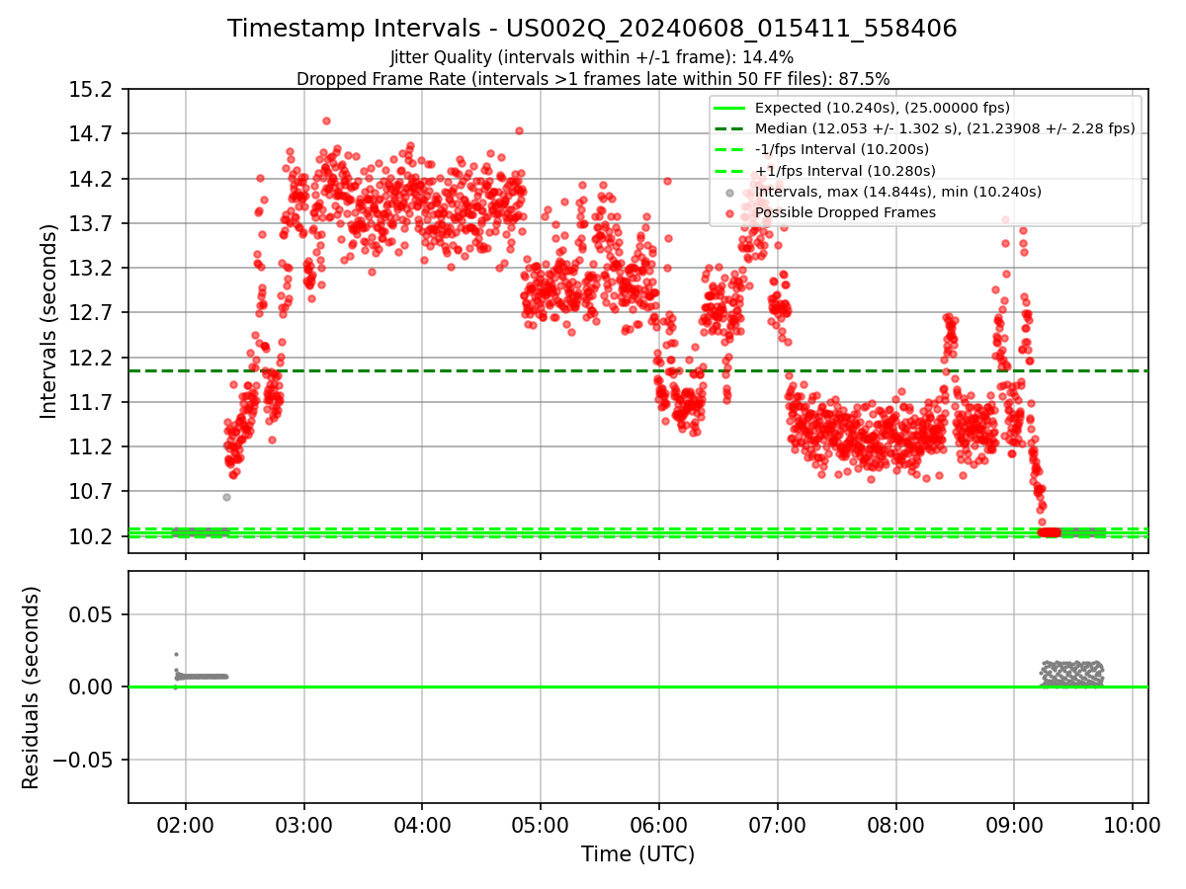The image size is (1186, 889).
Task: Click the lone gray interval point near 10.6 seconds
Action: pyautogui.click(x=226, y=497)
